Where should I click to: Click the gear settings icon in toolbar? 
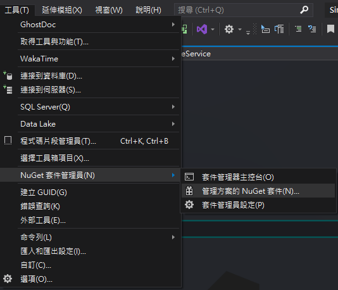[x=229, y=29]
